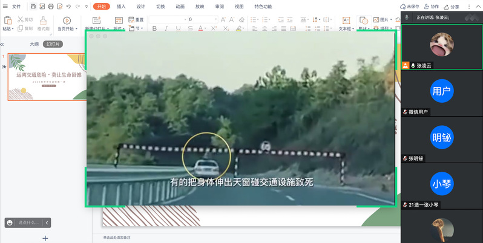Viewport: 483px width, 243px height.
Task: Click the Undo arrow icon
Action: (68, 7)
